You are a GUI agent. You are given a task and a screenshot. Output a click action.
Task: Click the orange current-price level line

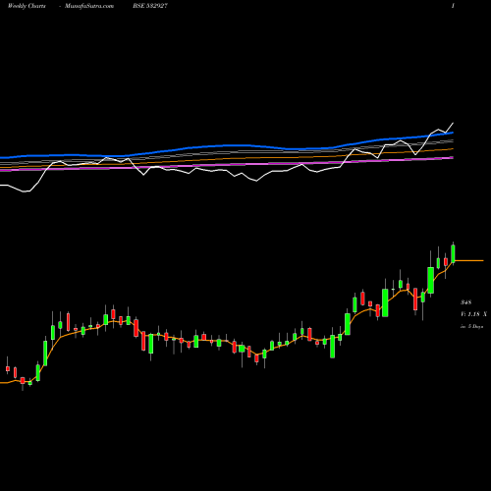(469, 260)
